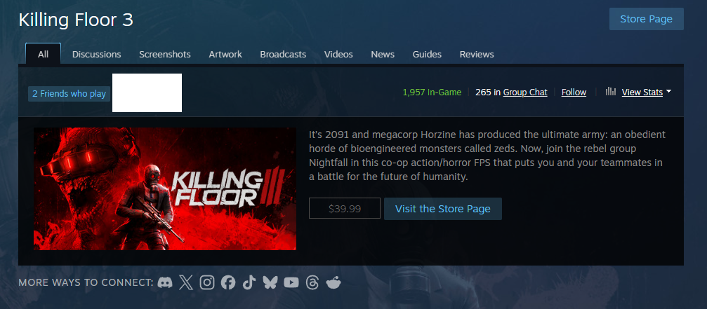
Task: Expand the View Stats dropdown arrow
Action: (668, 91)
